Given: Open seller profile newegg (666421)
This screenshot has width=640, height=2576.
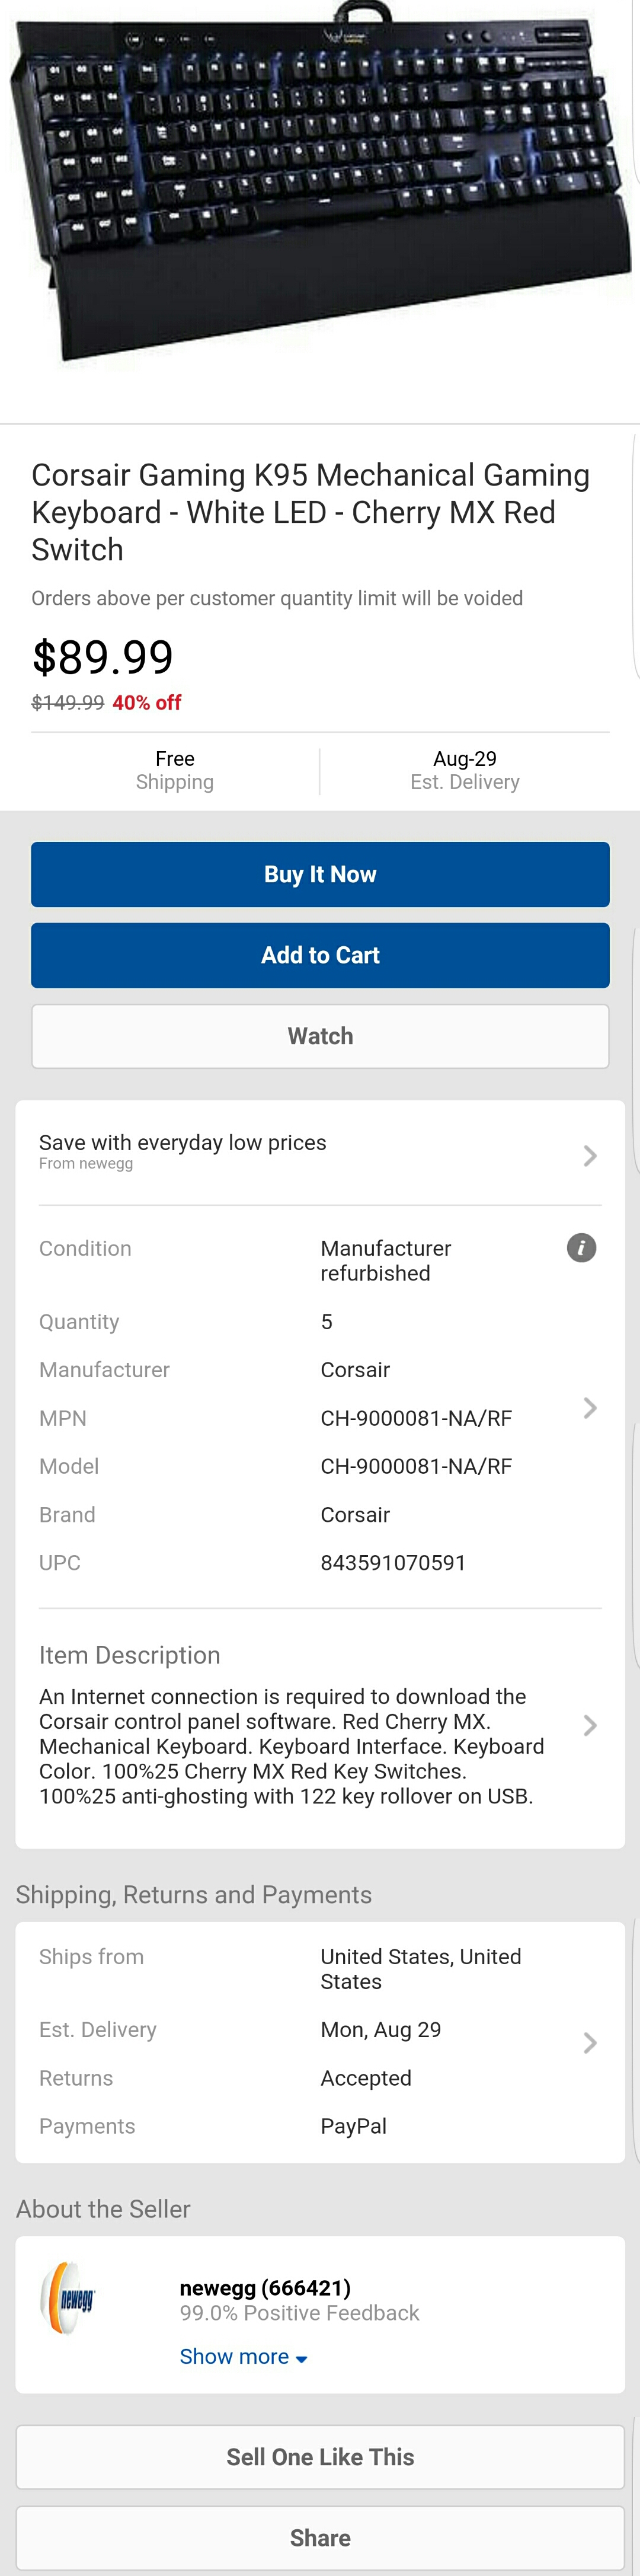Looking at the screenshot, I should (x=265, y=2288).
